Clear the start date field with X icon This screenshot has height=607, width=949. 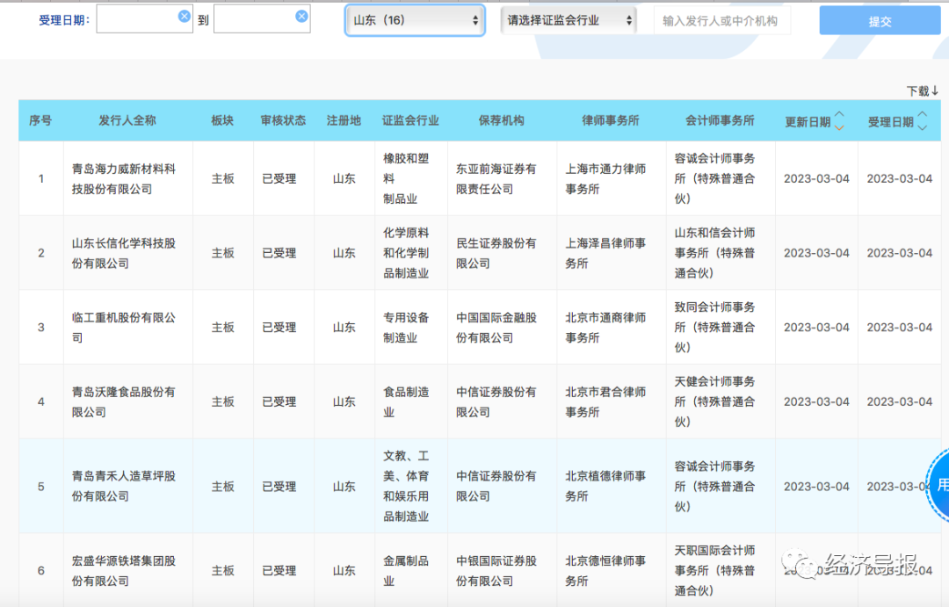tap(184, 16)
